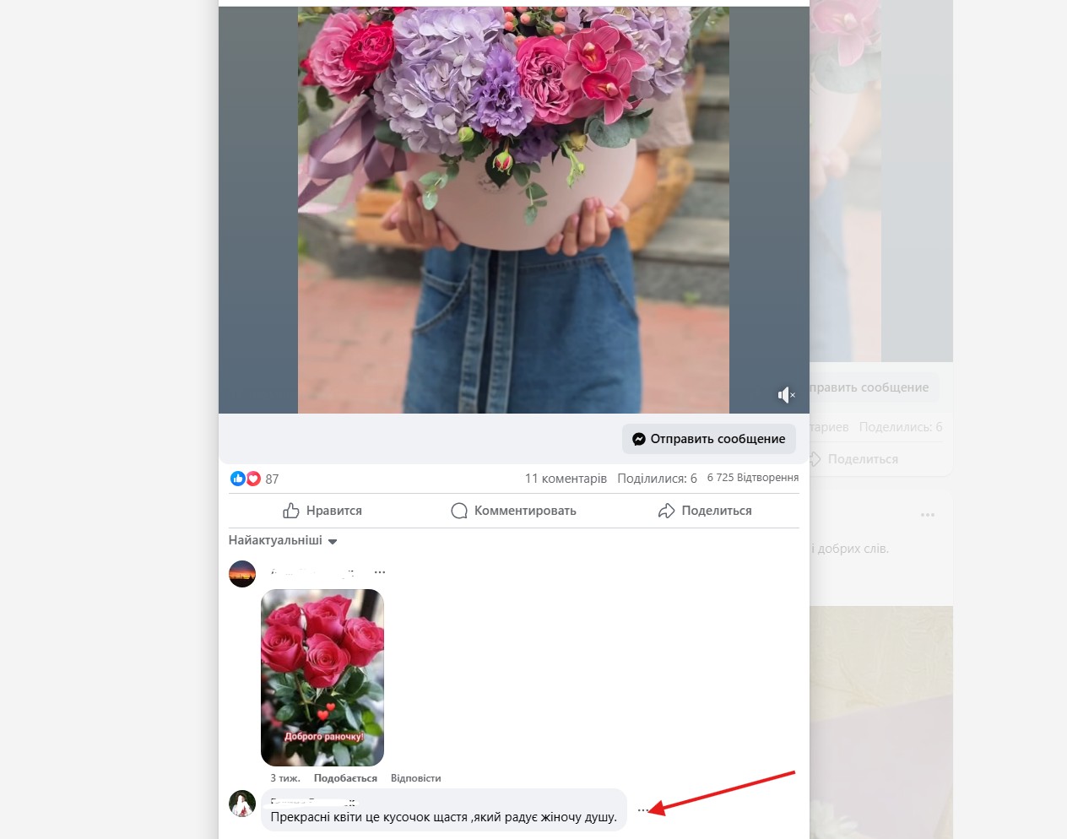Open the "Поділилися: 6" shares list

coord(657,479)
